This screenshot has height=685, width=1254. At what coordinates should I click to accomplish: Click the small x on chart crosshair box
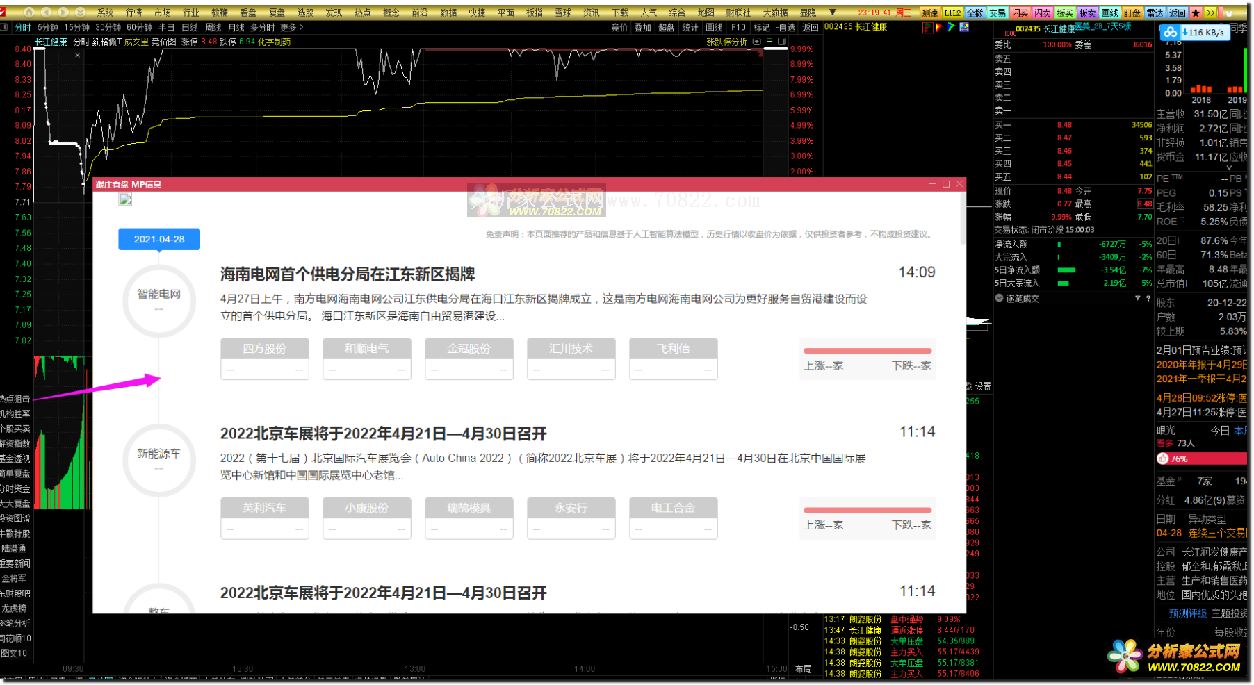click(78, 56)
